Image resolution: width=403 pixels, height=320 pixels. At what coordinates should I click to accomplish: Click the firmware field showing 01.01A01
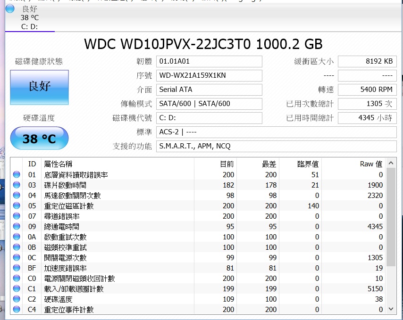click(x=209, y=61)
